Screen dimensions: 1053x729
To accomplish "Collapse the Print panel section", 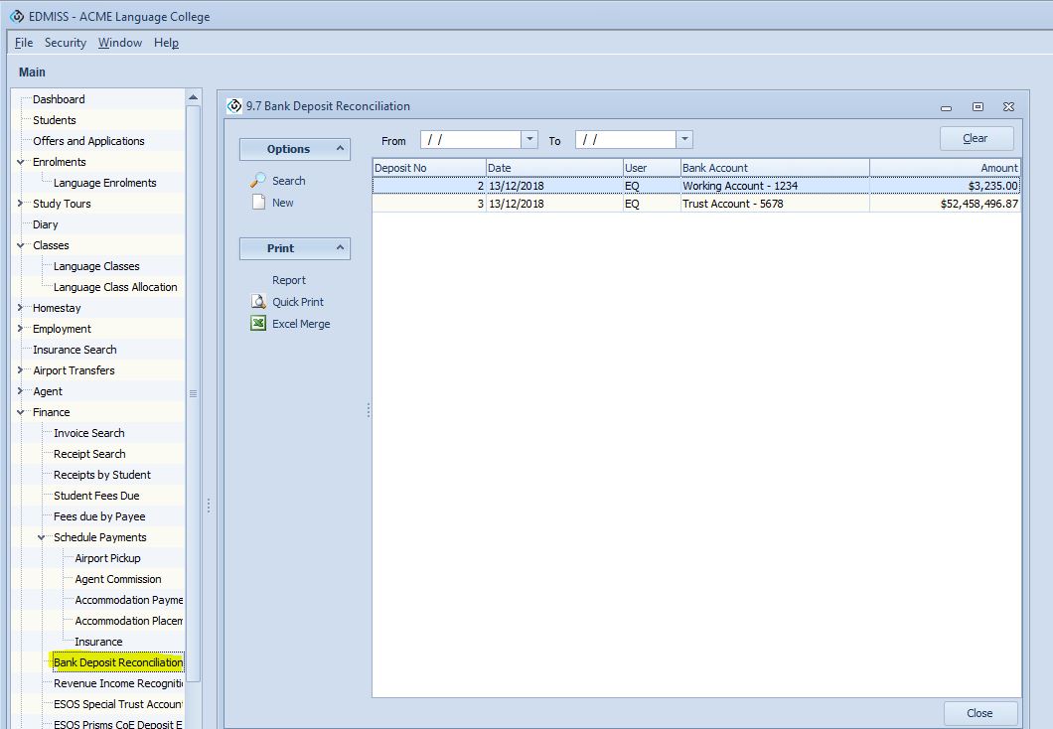I will tap(340, 248).
